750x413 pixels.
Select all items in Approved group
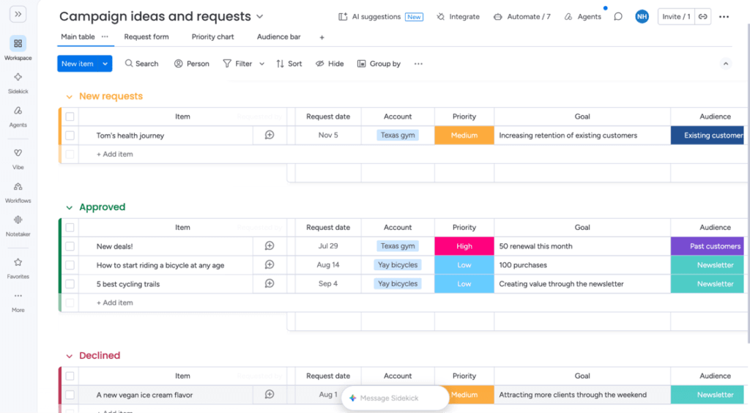(70, 228)
